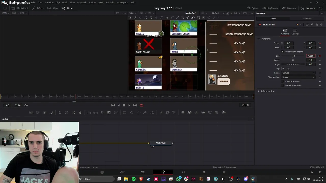This screenshot has height=183, width=326.
Task: Play forward in the viewer
Action: click(129, 105)
